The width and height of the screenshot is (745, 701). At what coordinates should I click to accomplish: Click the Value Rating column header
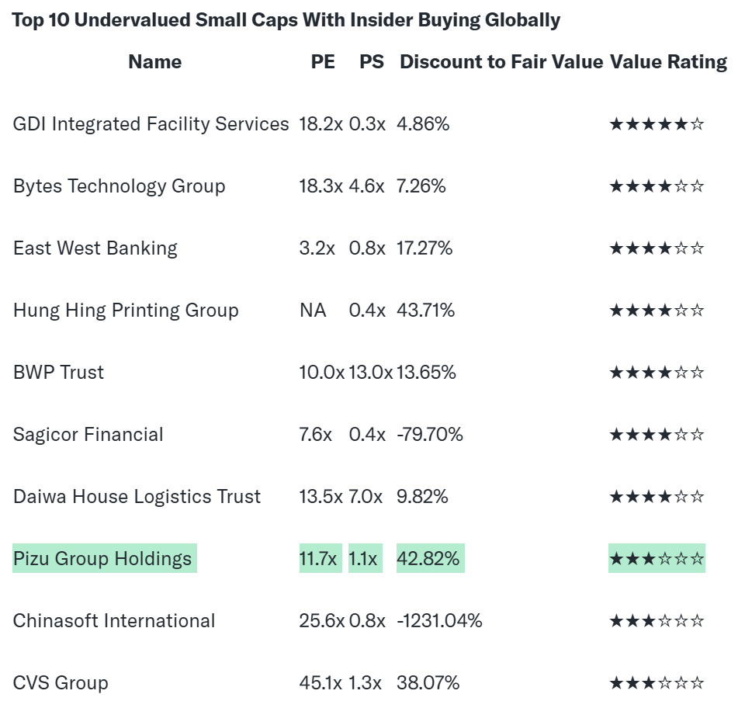(668, 62)
